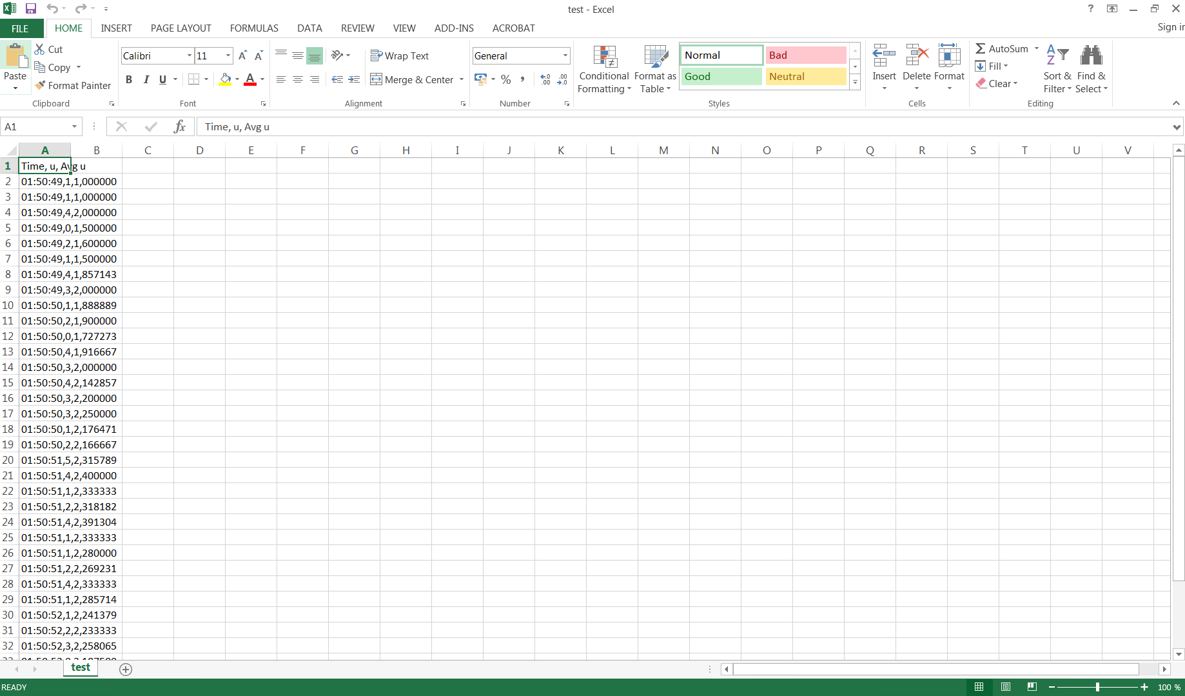The image size is (1185, 696).
Task: Toggle Center horizontal alignment
Action: point(298,79)
